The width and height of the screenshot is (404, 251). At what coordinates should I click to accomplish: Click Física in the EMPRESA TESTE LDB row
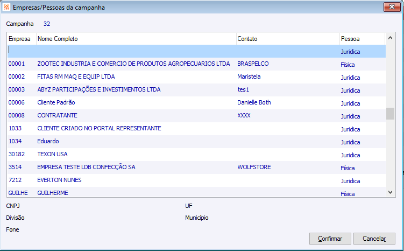point(348,168)
